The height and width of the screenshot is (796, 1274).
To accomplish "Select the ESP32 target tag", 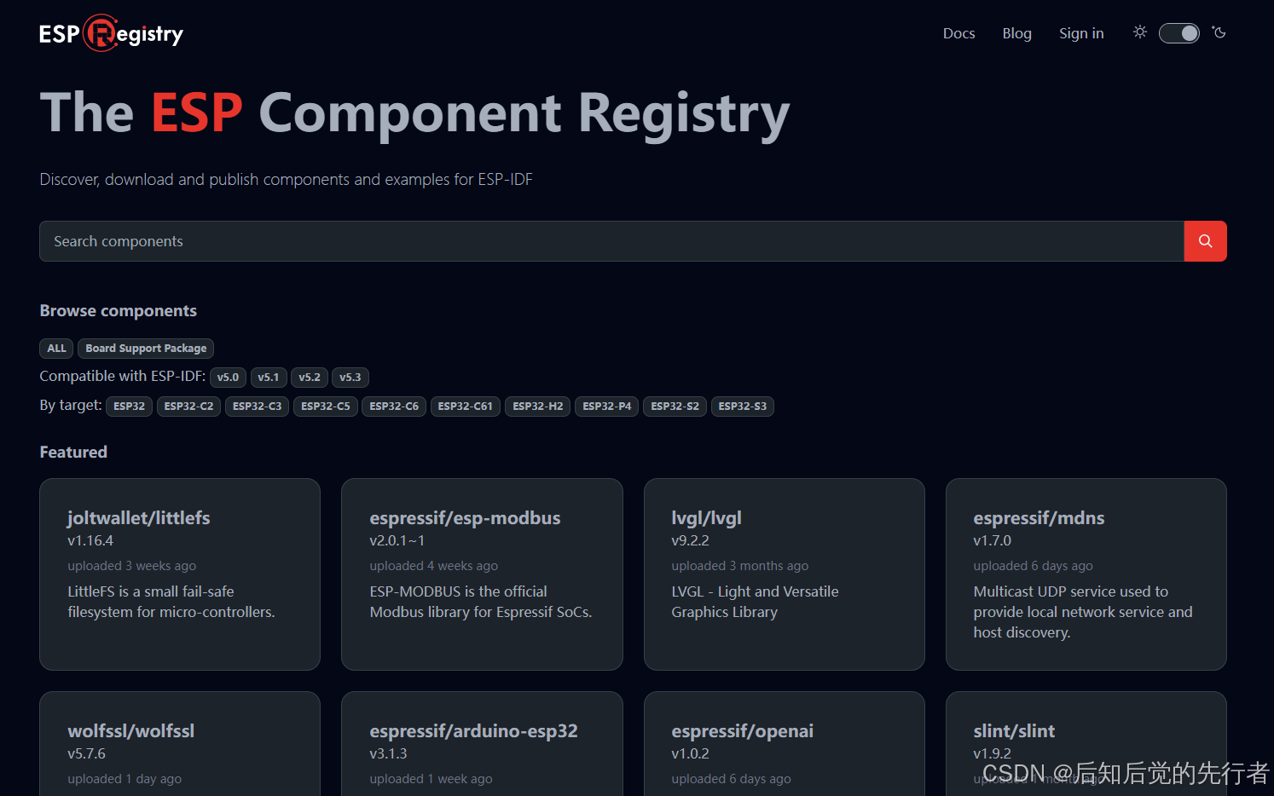I will pyautogui.click(x=130, y=407).
